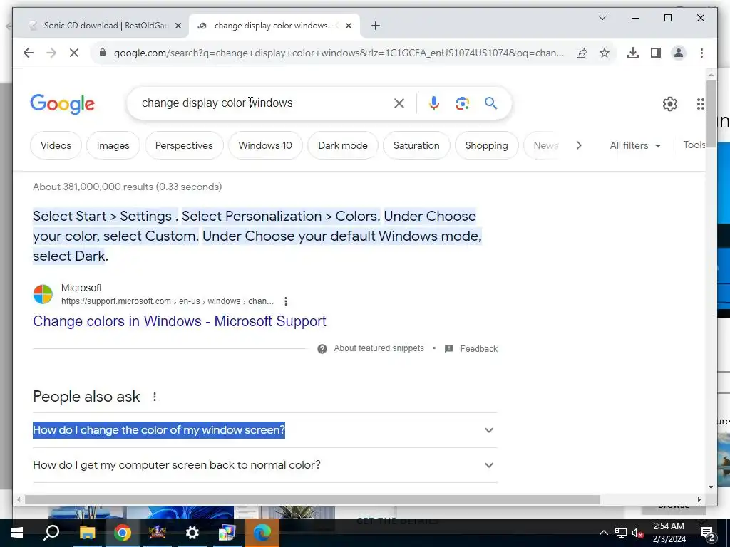Close the change display color windows tab

[348, 26]
